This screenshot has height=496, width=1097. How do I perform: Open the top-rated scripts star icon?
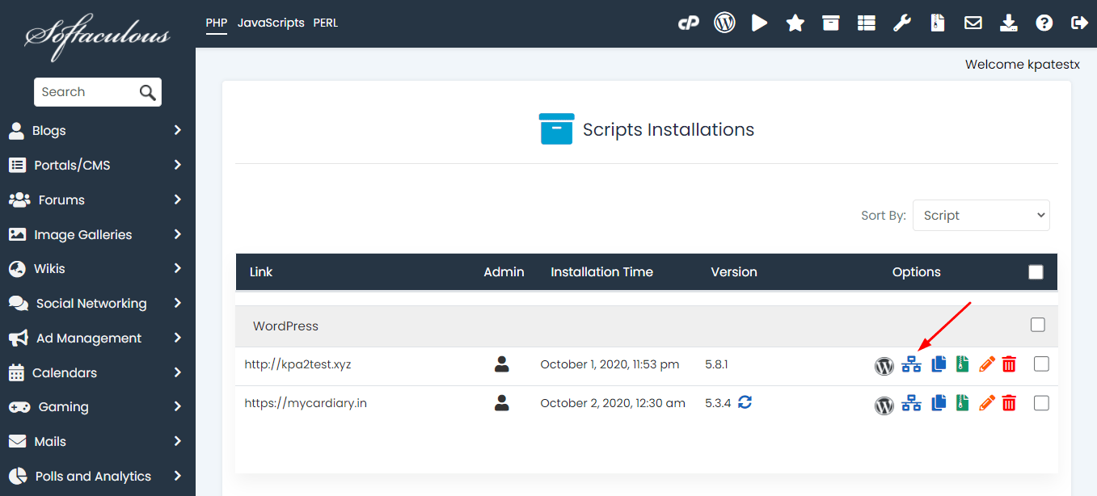click(795, 23)
